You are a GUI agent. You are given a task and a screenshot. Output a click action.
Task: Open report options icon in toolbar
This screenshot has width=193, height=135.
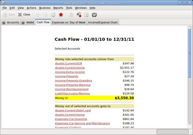tap(79, 14)
